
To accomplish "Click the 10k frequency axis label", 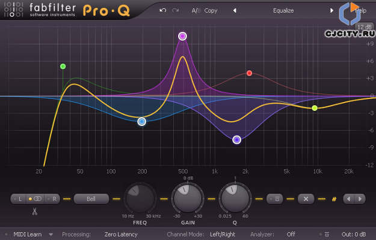I will pyautogui.click(x=318, y=172).
